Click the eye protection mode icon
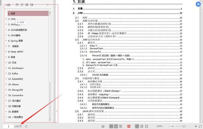Viewport: 203px width, 129px height. pos(103,126)
